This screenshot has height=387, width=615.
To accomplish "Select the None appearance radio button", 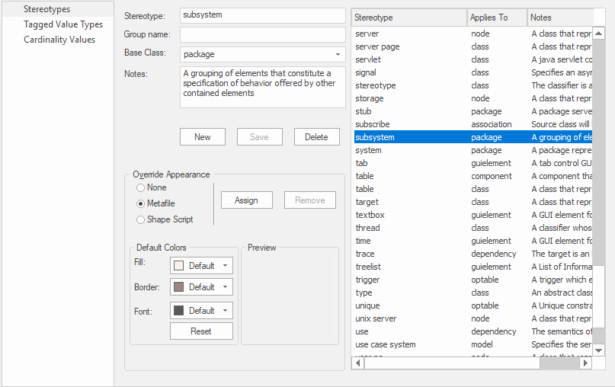I will click(x=140, y=187).
